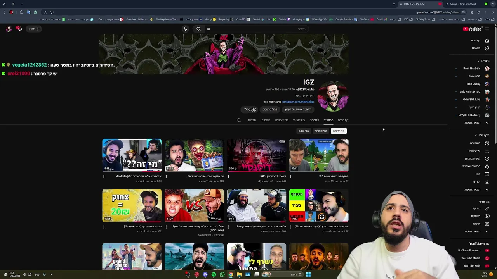Switch to פלייליסטים channel tab
Screen dimensions: 497x279
282,120
